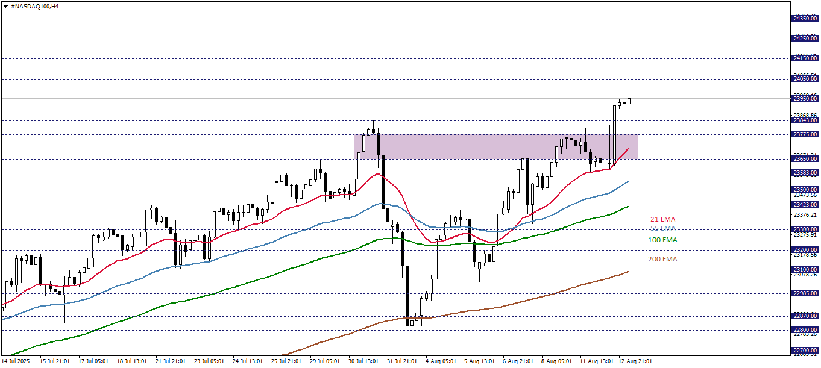The height and width of the screenshot is (368, 821).
Task: Select the 23200.00 price level label
Action: tap(805, 250)
